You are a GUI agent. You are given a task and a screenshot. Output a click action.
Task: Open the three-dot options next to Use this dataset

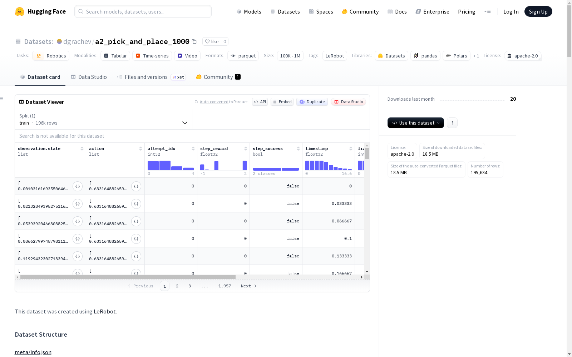pos(452,123)
